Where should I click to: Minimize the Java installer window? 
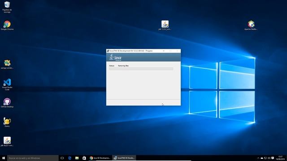click(164, 51)
